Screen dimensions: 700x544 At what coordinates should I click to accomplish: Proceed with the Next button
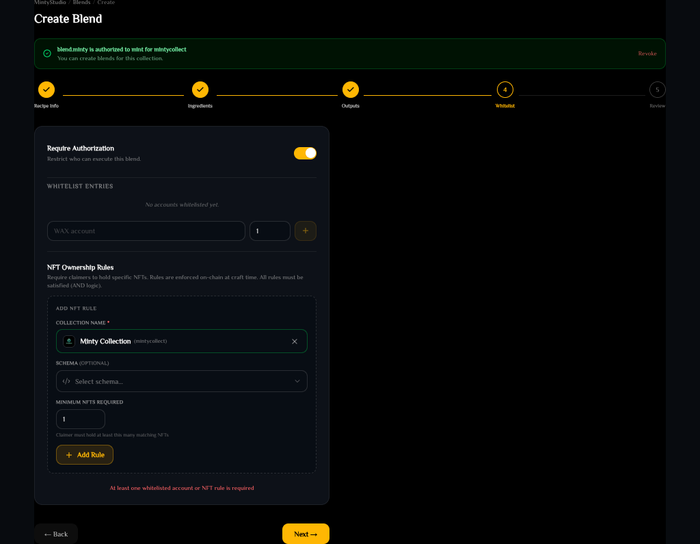pyautogui.click(x=306, y=534)
